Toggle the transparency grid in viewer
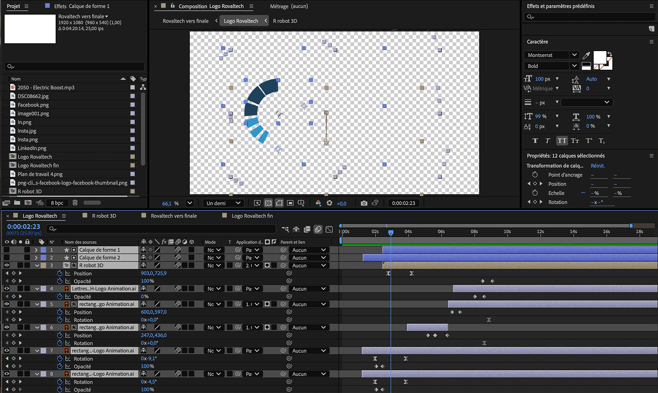The width and height of the screenshot is (658, 393). 268,203
